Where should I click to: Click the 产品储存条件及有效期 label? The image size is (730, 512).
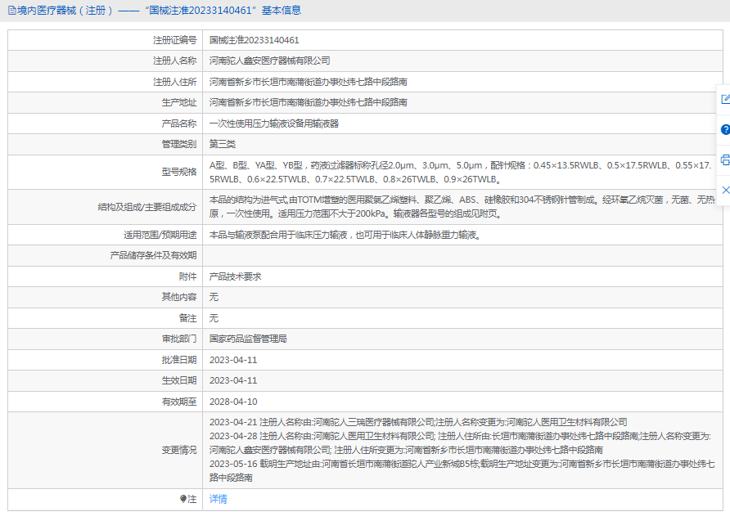tap(154, 255)
